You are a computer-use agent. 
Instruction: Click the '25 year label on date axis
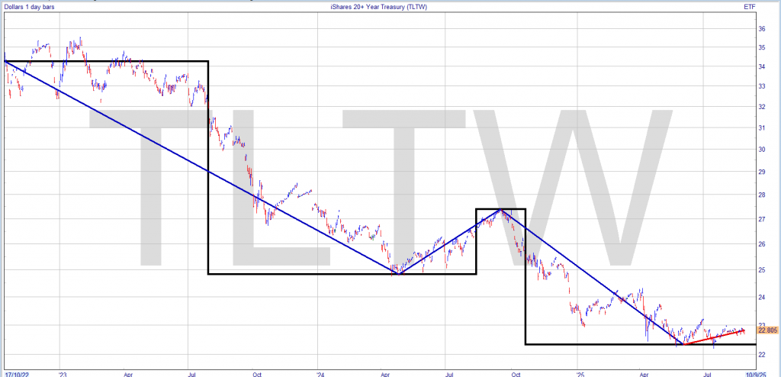coord(580,373)
